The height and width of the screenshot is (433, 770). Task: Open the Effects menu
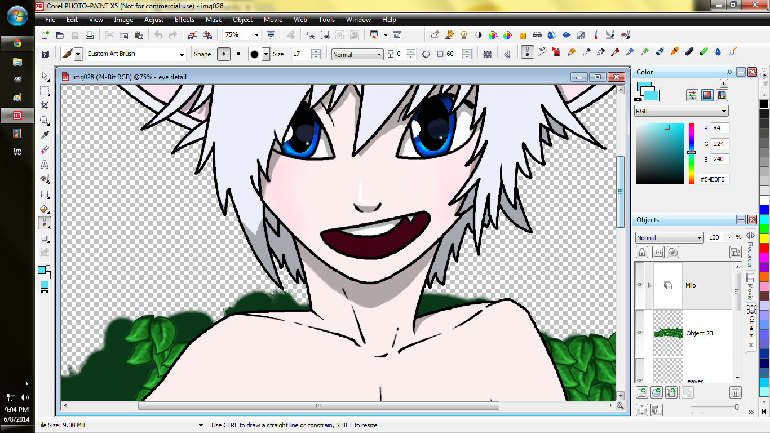(x=184, y=19)
